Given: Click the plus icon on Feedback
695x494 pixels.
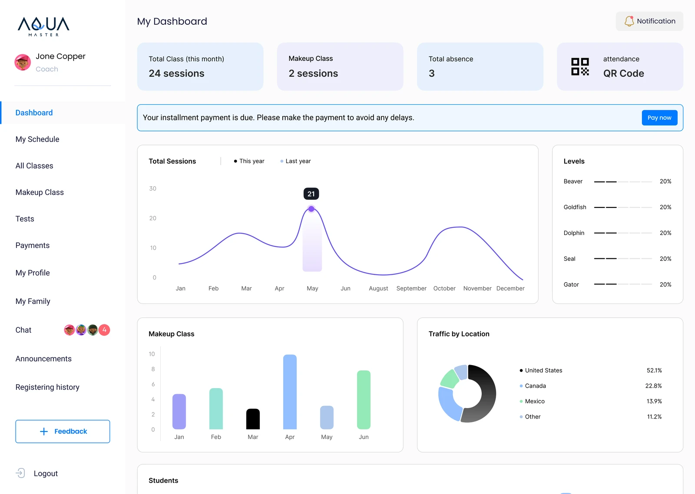Looking at the screenshot, I should point(44,431).
